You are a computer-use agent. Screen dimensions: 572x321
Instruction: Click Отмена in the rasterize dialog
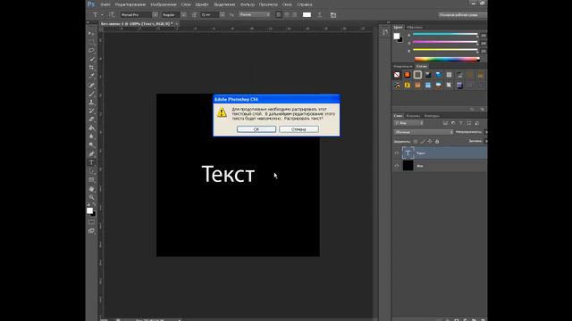299,129
